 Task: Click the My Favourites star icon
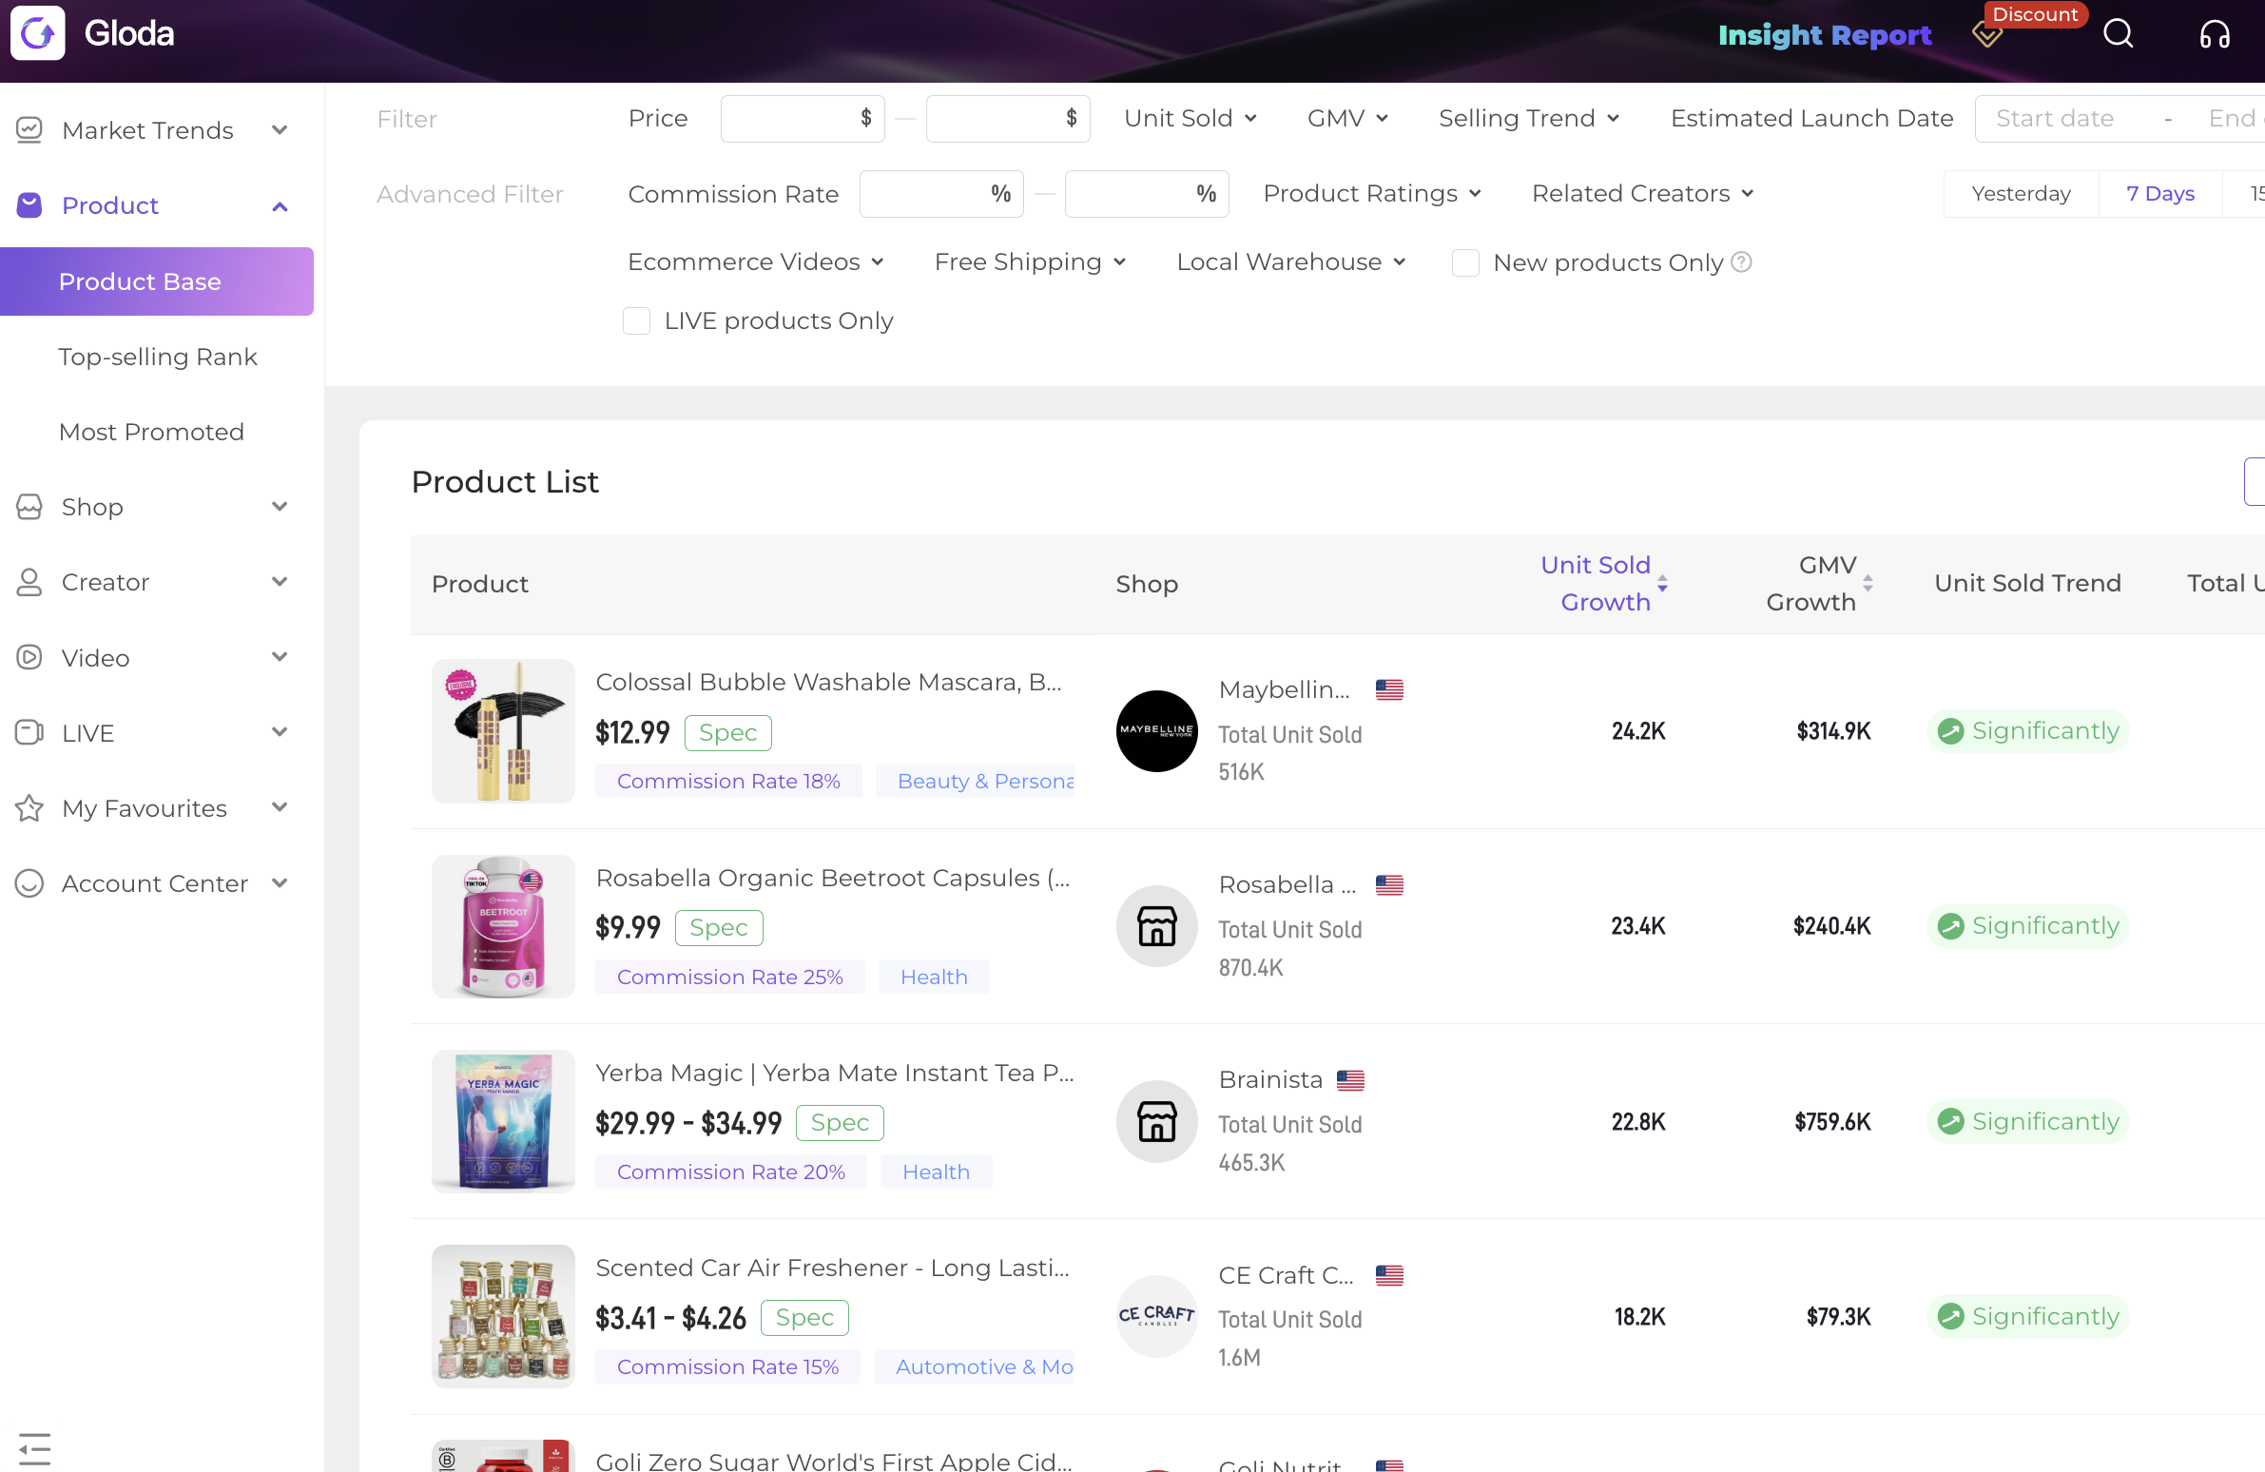point(29,808)
